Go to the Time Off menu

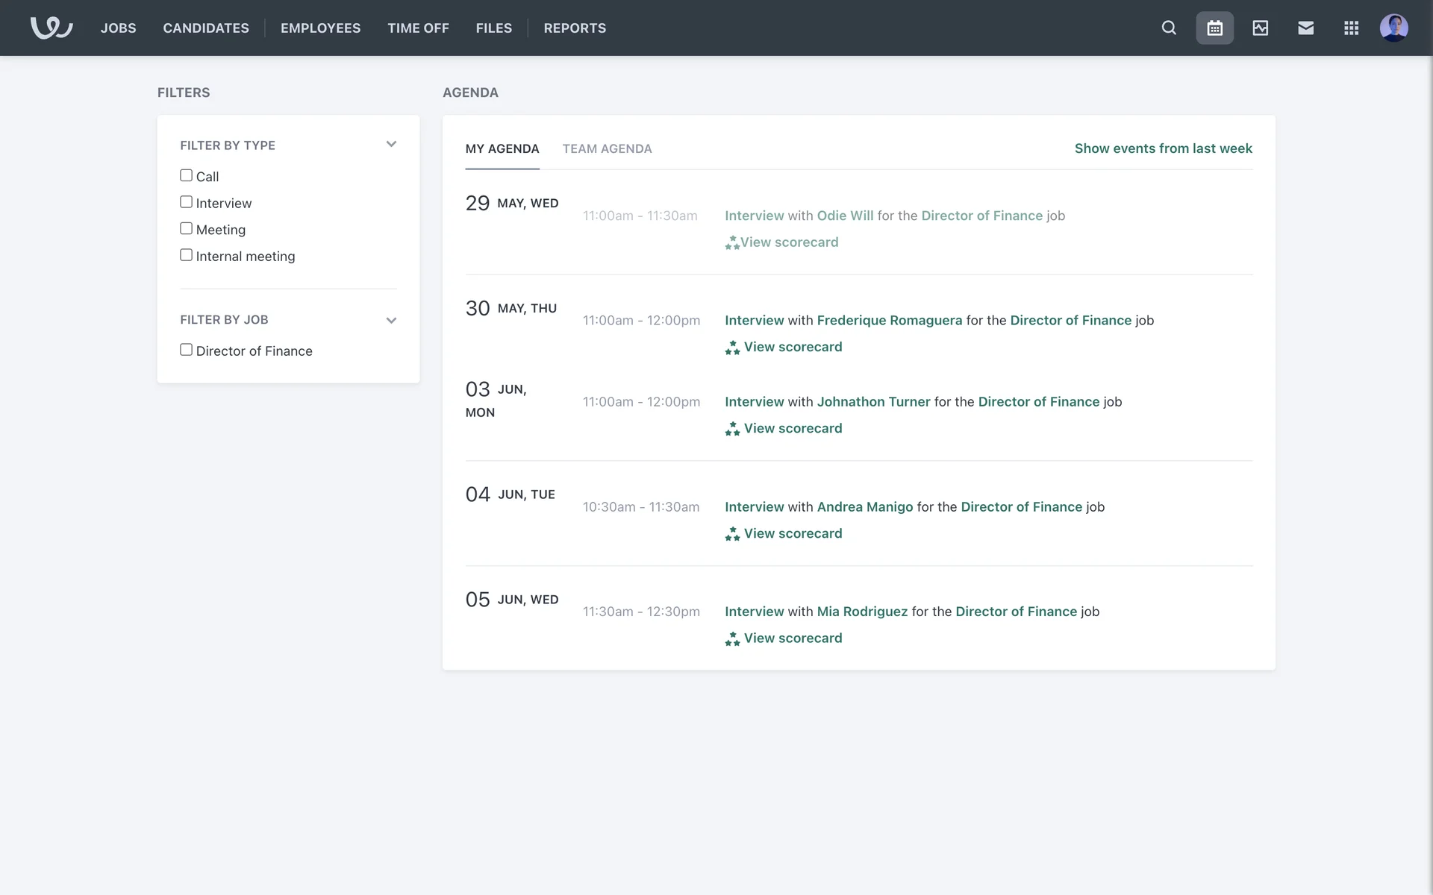pos(418,28)
